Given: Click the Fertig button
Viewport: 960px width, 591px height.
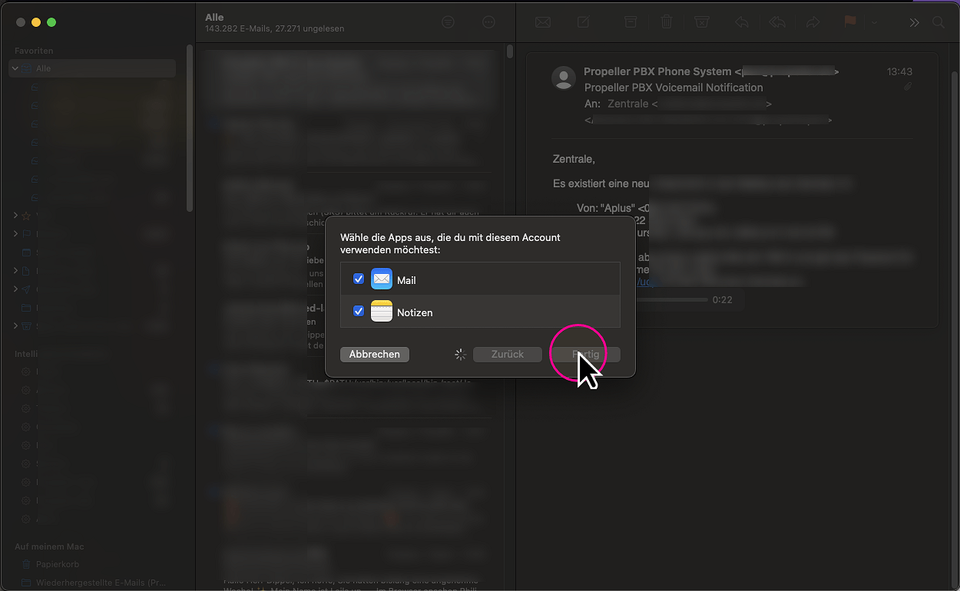Looking at the screenshot, I should (x=585, y=354).
